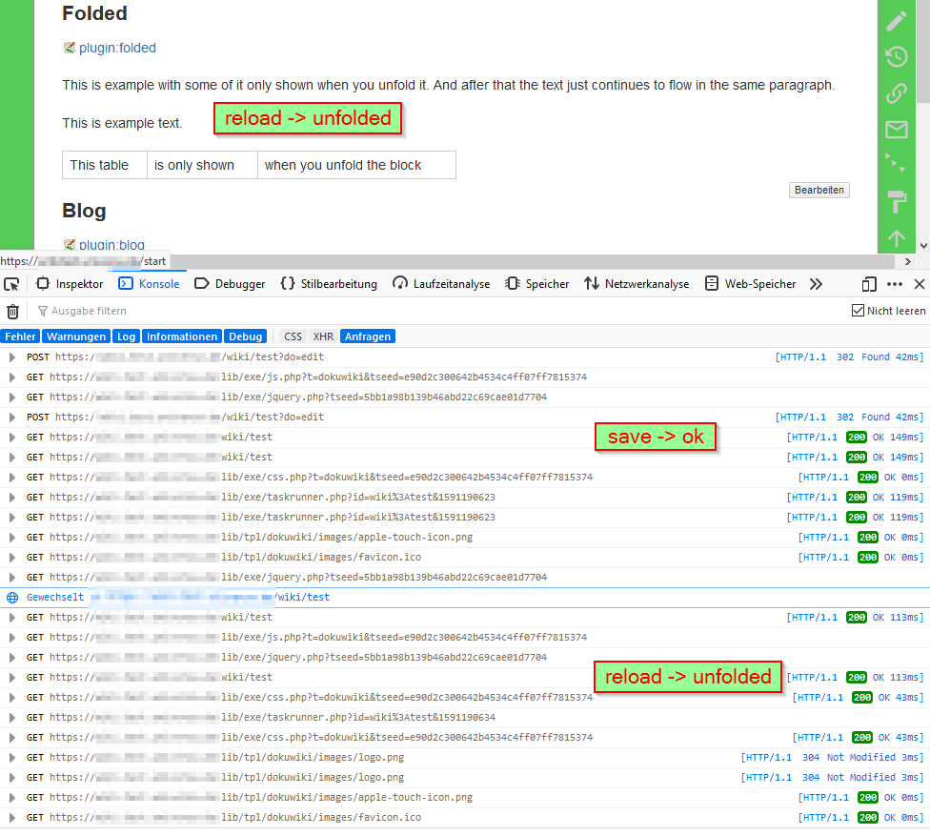Viewport: 930px width, 836px height.
Task: Toggle the Warnungen log filter
Action: coord(76,336)
